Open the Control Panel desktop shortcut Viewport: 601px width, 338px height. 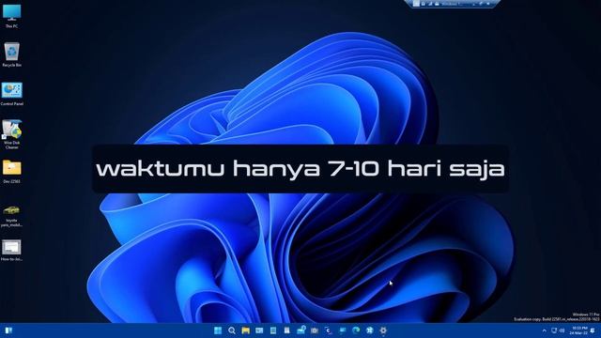point(12,94)
